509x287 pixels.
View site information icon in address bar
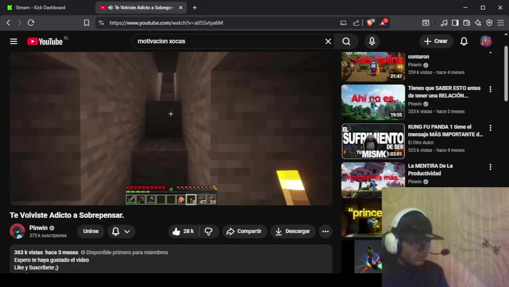[101, 23]
